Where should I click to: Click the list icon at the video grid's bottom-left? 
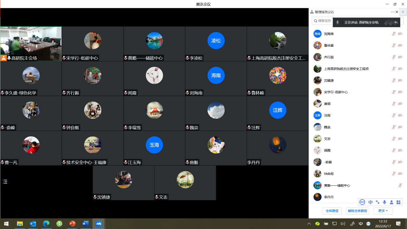(x=5, y=182)
